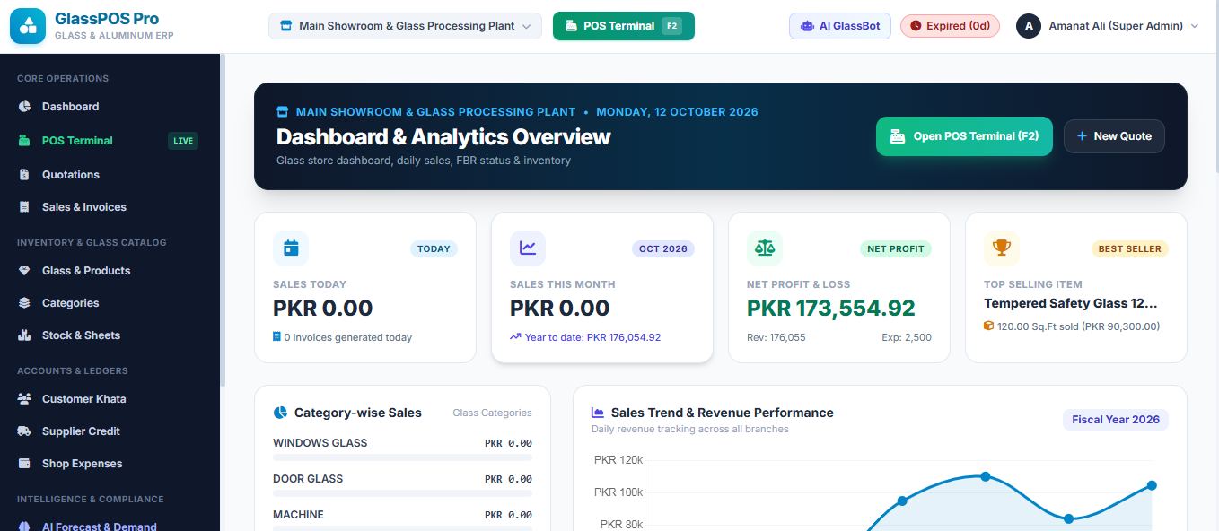Image resolution: width=1219 pixels, height=531 pixels.
Task: Click the 0 Invoices generated today text
Action: (x=348, y=338)
